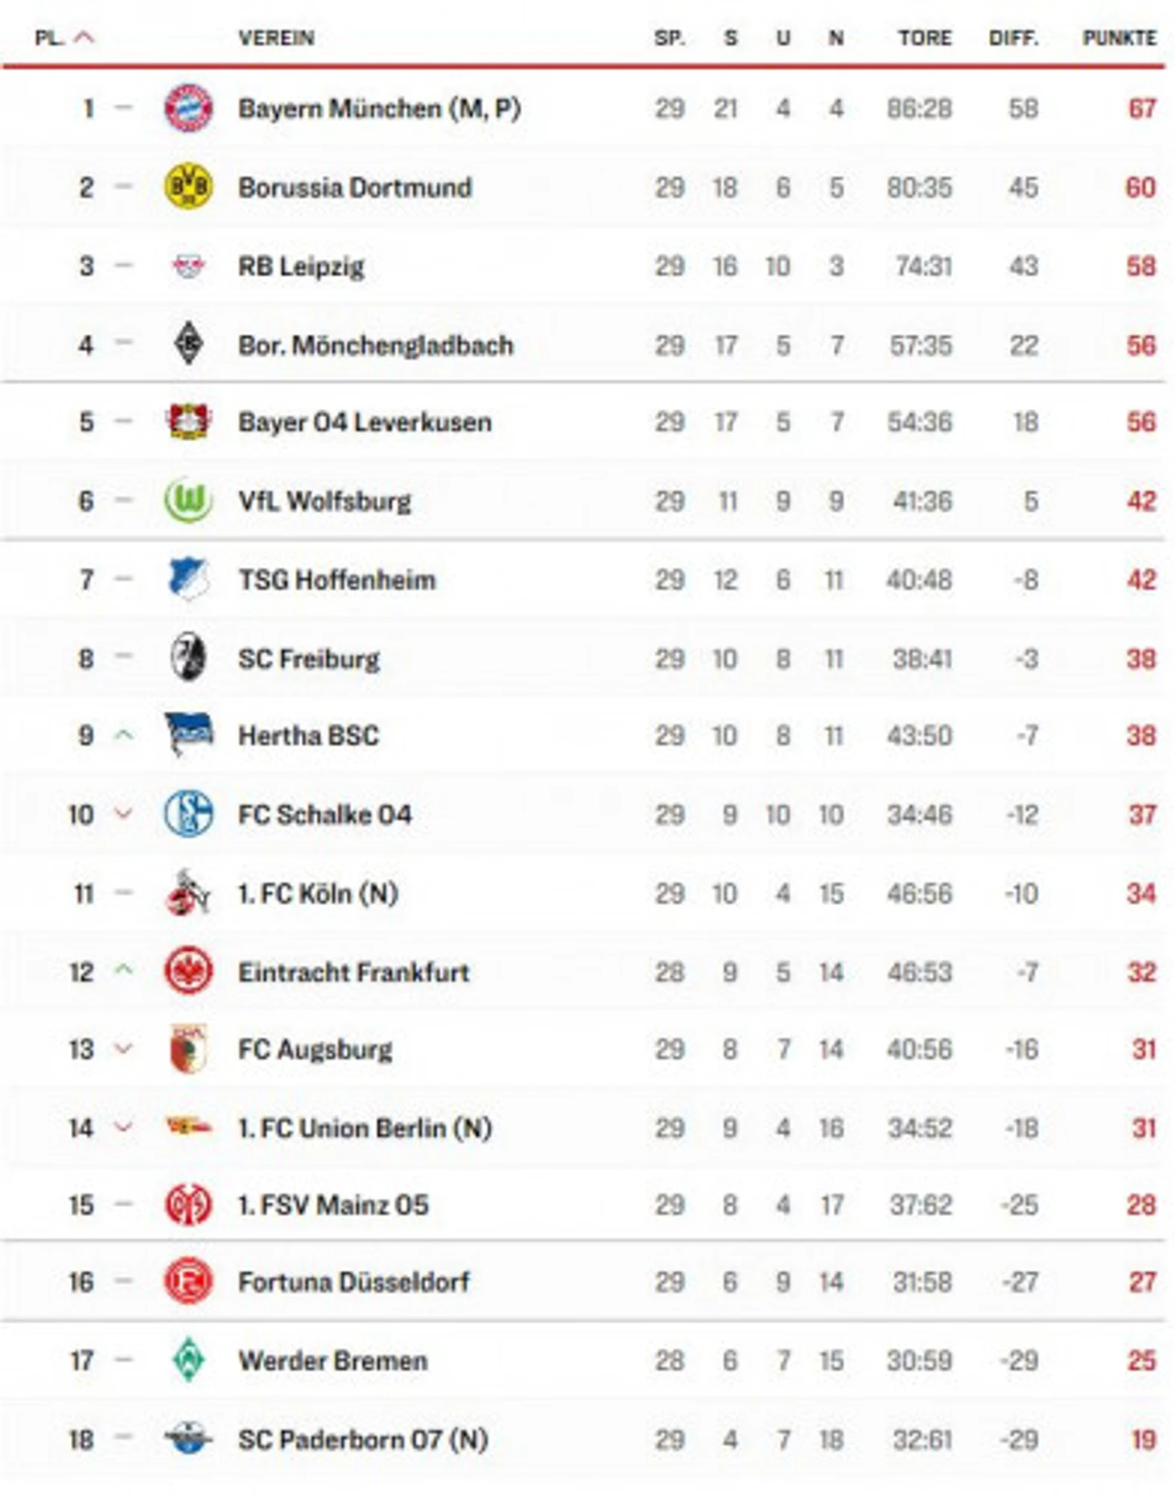This screenshot has height=1496, width=1175.
Task: Click the FC Schalke 04 logo
Action: coord(188,814)
